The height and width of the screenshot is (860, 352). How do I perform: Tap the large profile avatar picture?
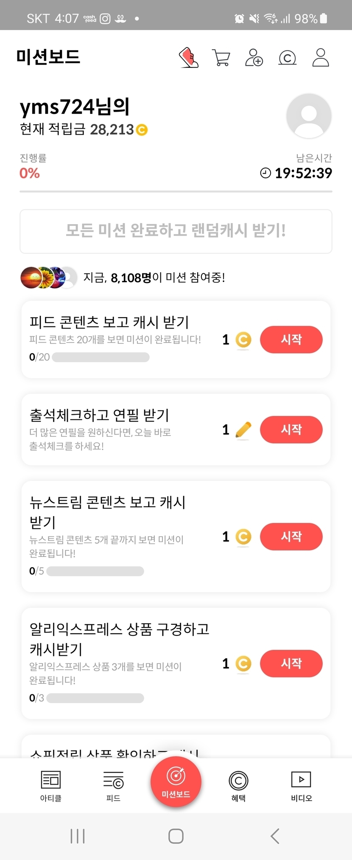(309, 116)
